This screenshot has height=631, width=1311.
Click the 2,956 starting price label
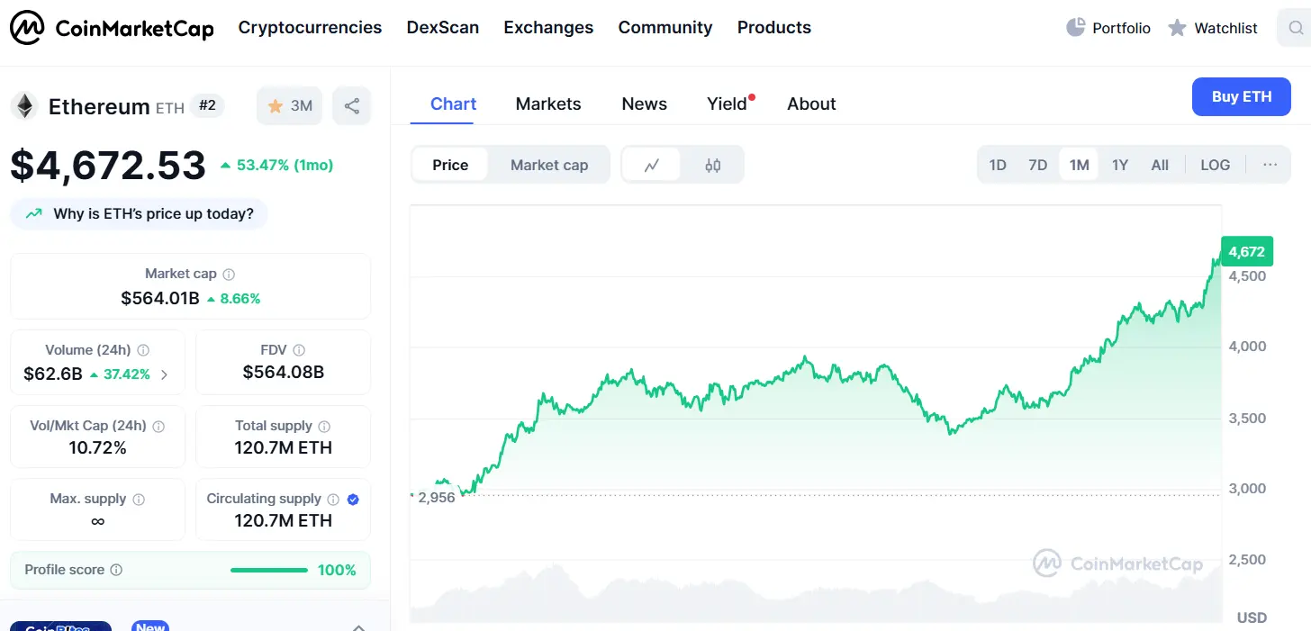pyautogui.click(x=436, y=497)
